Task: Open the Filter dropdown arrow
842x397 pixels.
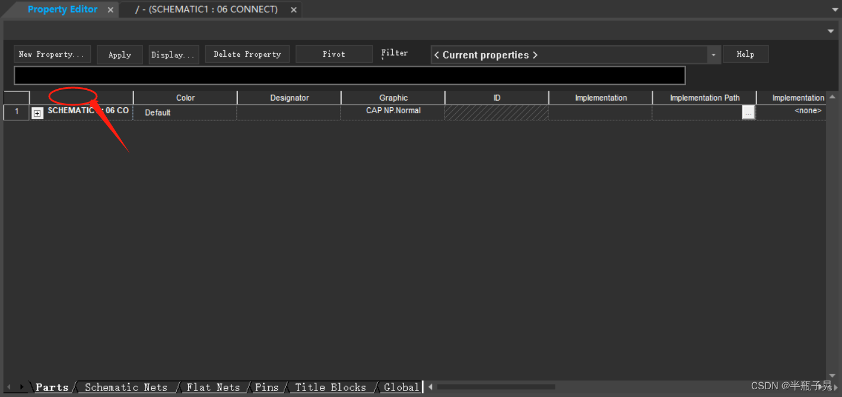Action: (713, 55)
